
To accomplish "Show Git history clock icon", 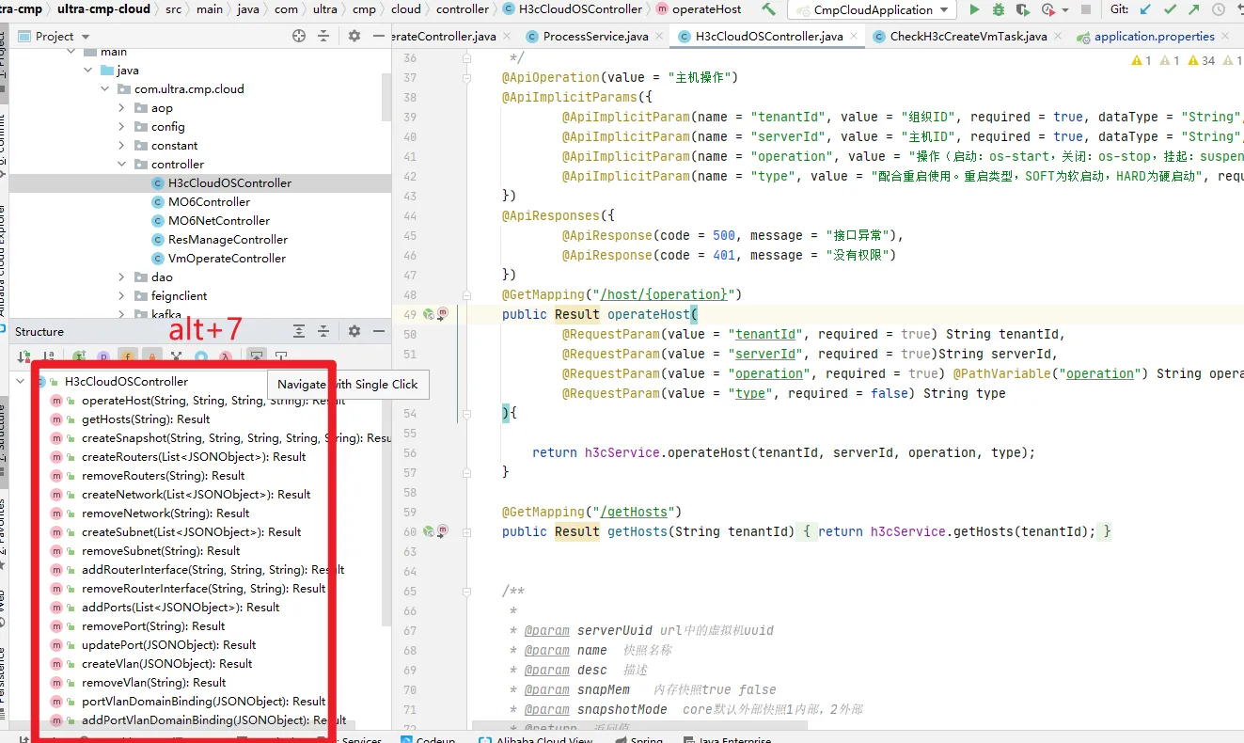I will click(1219, 9).
